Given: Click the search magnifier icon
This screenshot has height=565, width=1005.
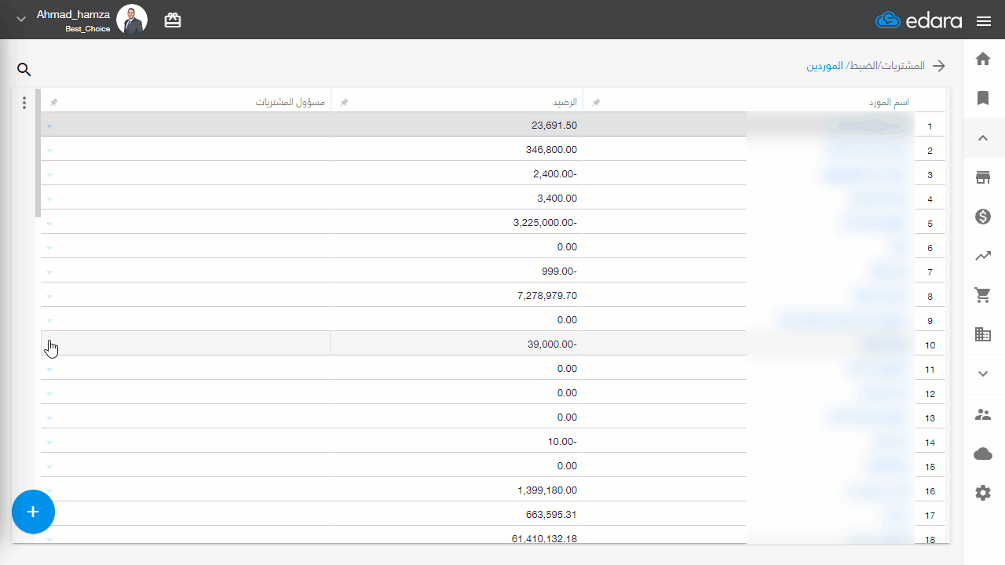Looking at the screenshot, I should point(24,70).
